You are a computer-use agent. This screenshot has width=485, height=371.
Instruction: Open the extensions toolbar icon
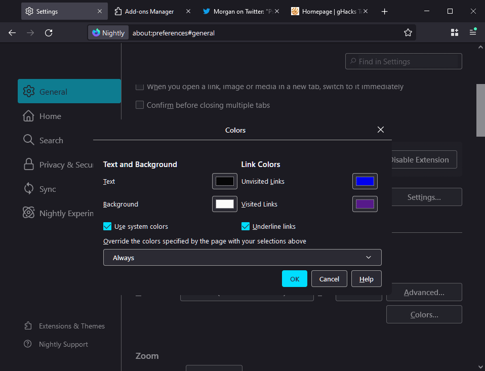(455, 32)
